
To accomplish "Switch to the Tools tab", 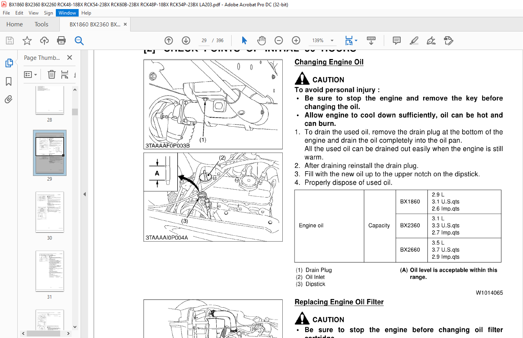I will pyautogui.click(x=41, y=24).
